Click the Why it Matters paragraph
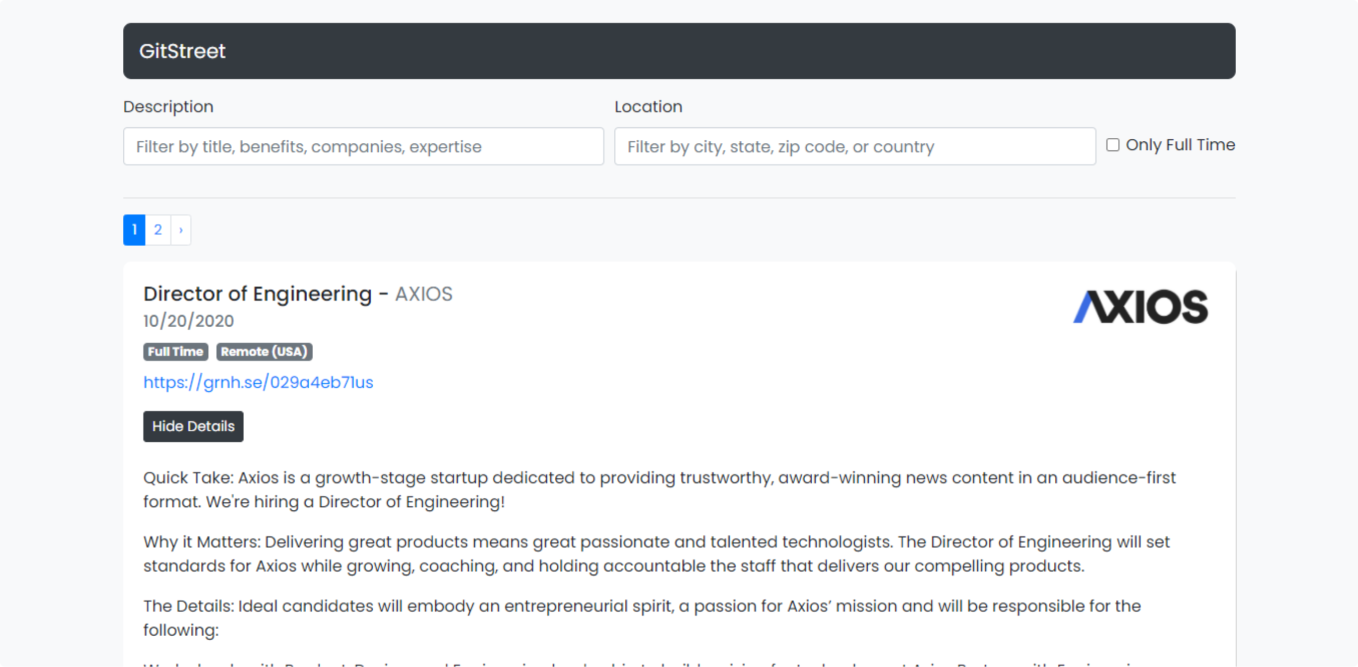Viewport: 1358px width, 667px height. pyautogui.click(x=656, y=554)
